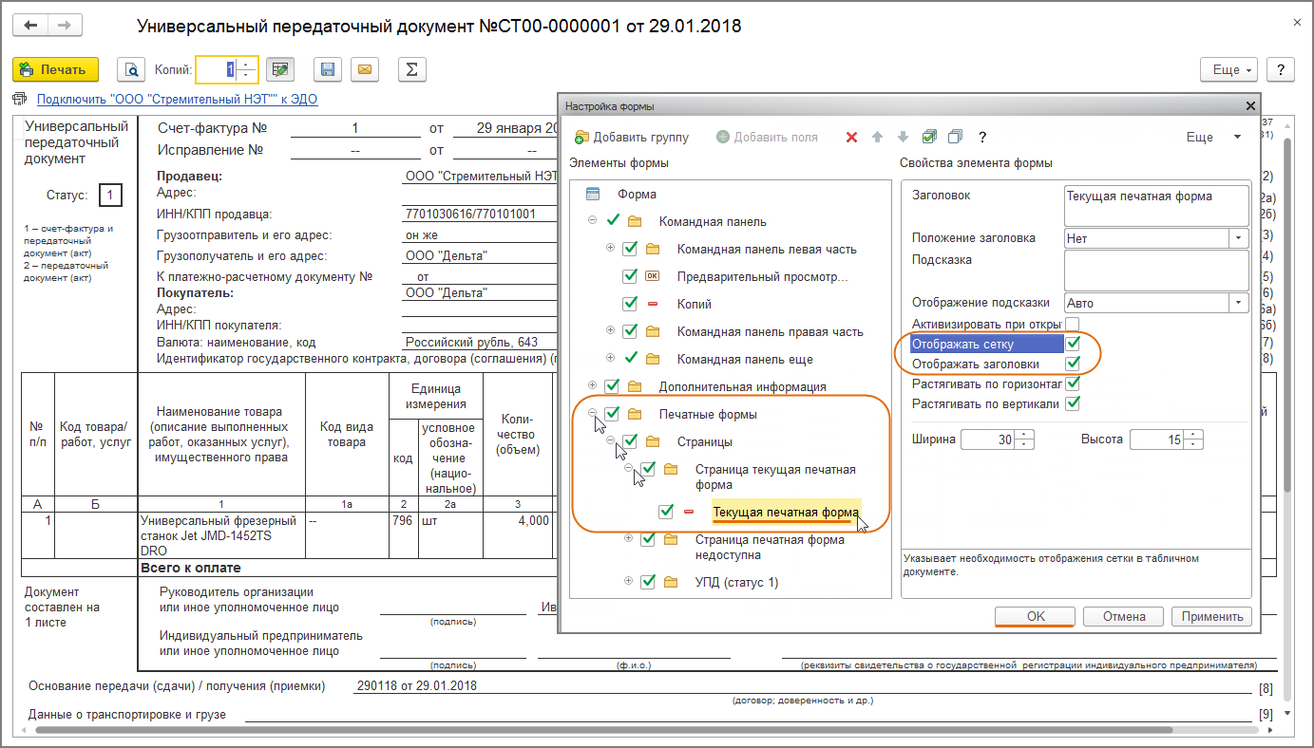Increase copies count with stepper
Screen dimensions: 1314x748
pos(247,65)
